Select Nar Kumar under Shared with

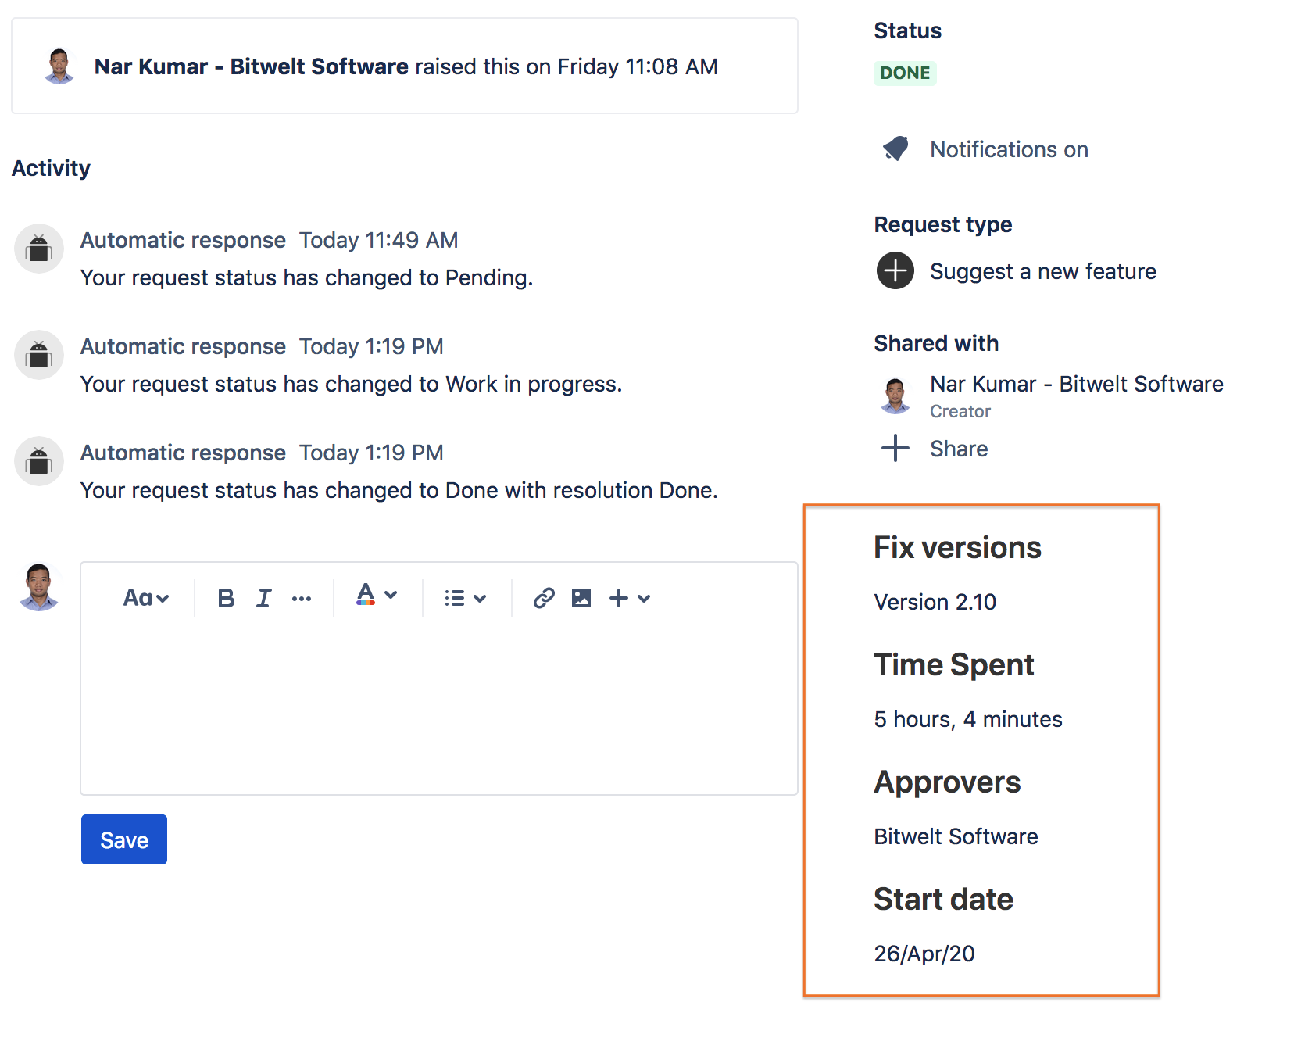[1076, 384]
